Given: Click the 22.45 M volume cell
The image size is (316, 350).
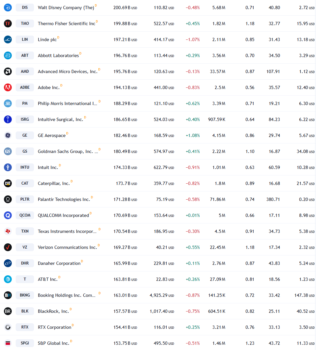Looking at the screenshot, I should [218, 247].
